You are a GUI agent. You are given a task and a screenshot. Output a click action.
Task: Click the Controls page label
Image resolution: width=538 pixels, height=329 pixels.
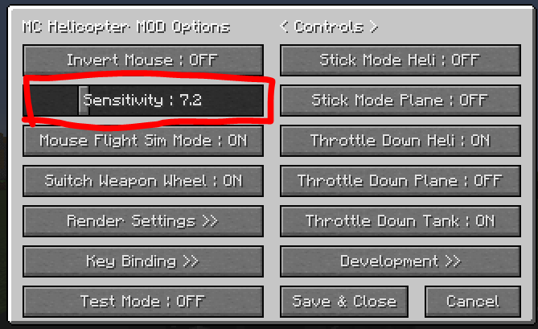coord(329,27)
